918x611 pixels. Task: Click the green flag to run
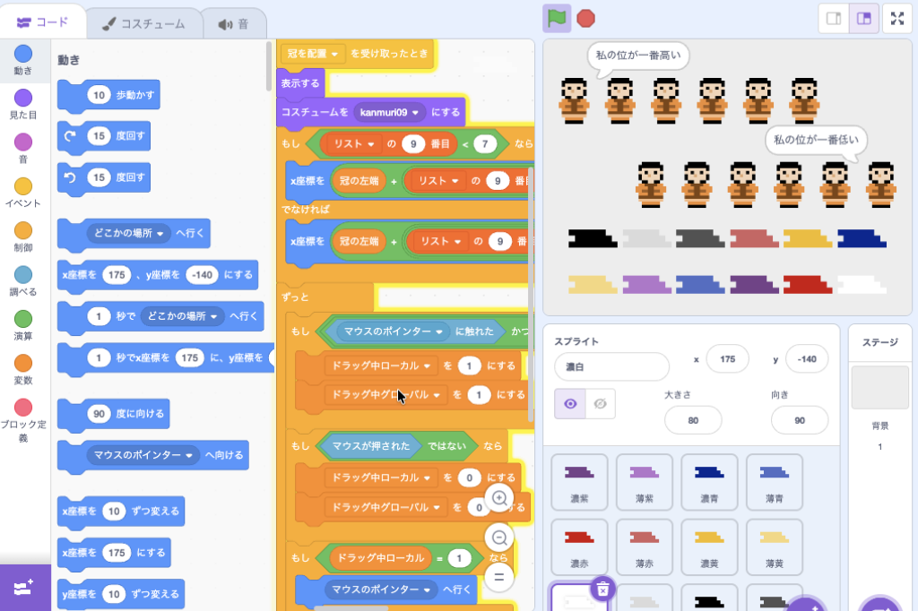click(556, 18)
